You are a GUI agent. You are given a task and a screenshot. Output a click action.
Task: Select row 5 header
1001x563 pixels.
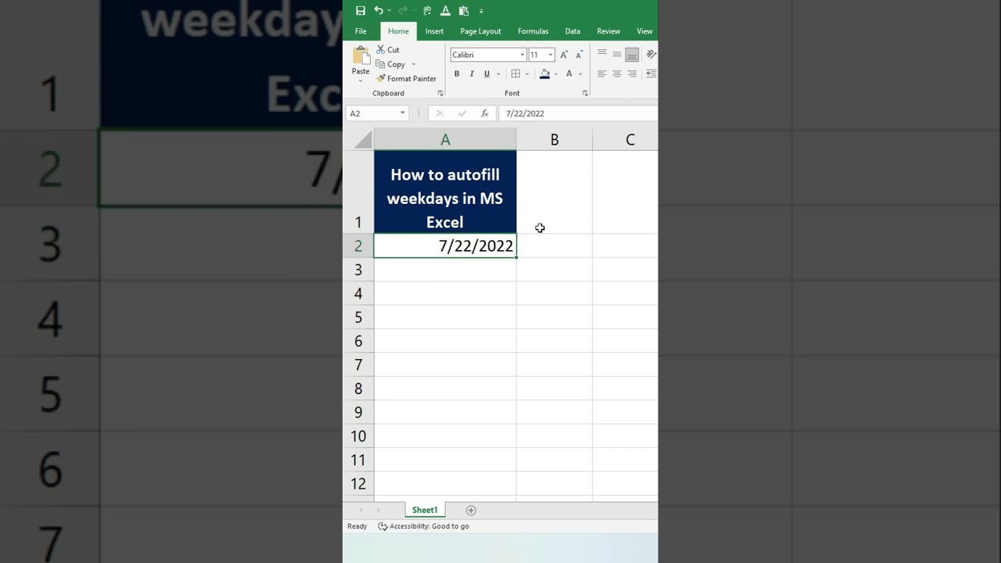pos(358,317)
